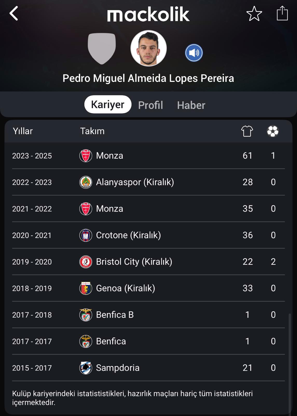The height and width of the screenshot is (416, 297).
Task: Tap the back arrow icon
Action: (14, 13)
